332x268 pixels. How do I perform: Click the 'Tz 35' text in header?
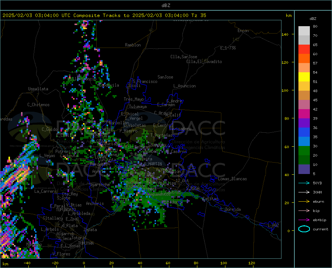(x=198, y=15)
